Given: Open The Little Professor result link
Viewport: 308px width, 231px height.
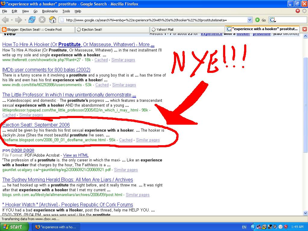Looking at the screenshot, I should tap(69, 95).
